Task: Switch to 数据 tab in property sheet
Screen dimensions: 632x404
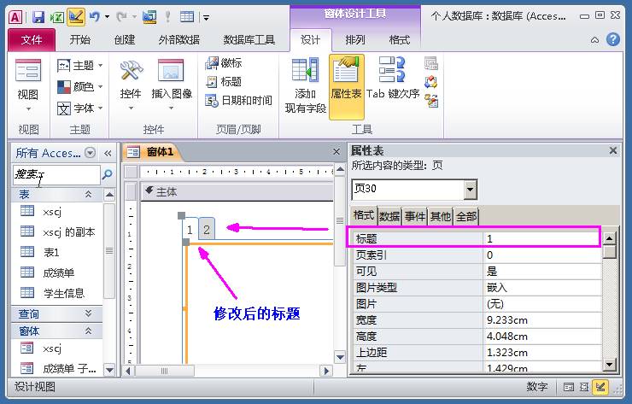Action: point(389,216)
